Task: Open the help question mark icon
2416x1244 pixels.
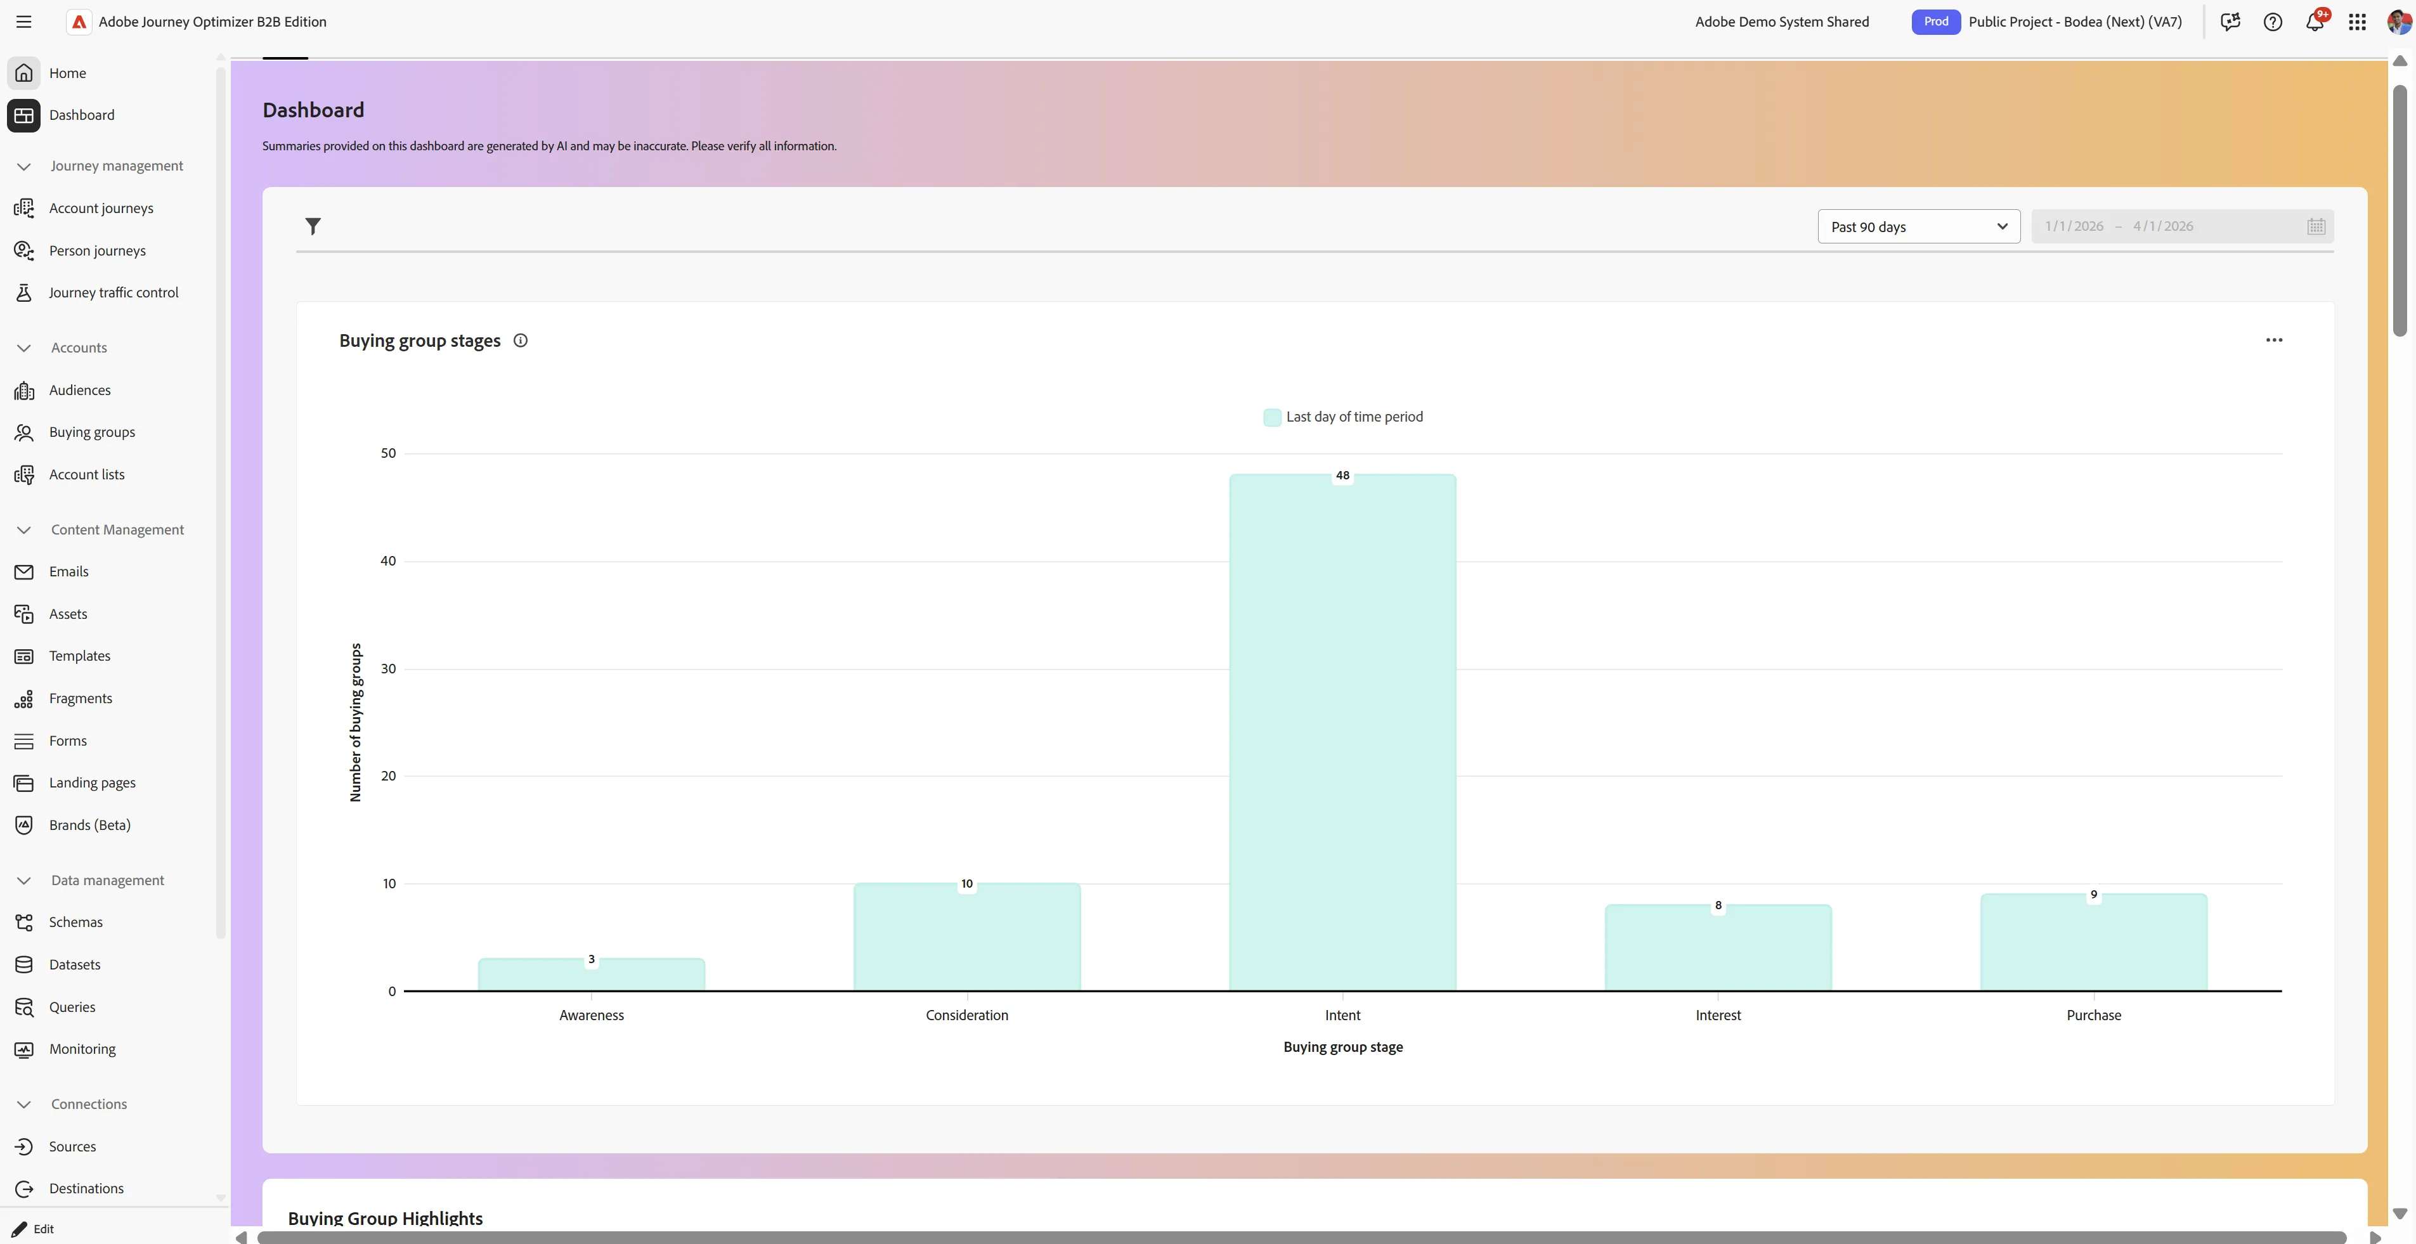Action: click(2273, 22)
